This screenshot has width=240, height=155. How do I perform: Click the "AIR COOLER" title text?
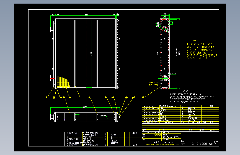point(168,143)
